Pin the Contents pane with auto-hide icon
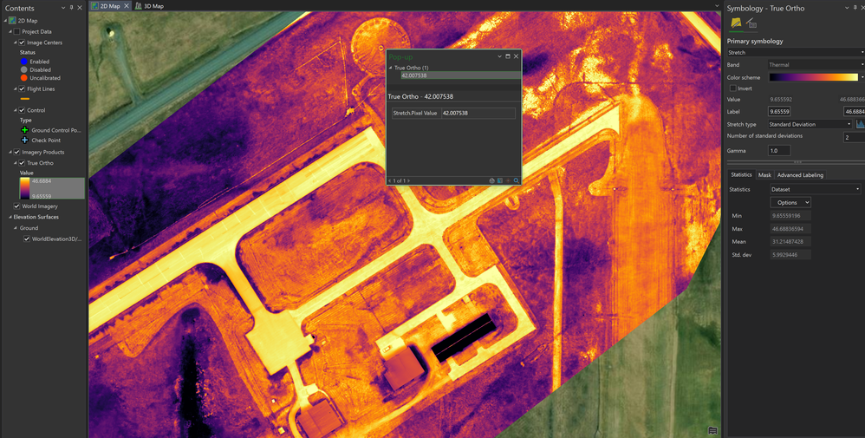Viewport: 865px width, 438px height. click(71, 8)
